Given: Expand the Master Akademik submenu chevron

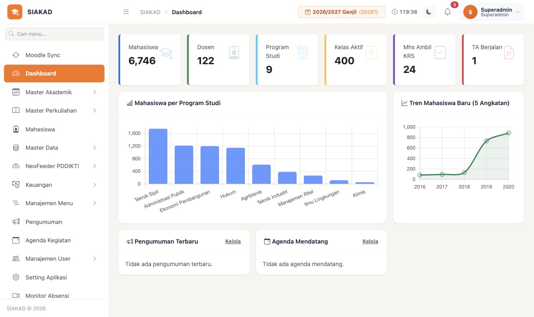Looking at the screenshot, I should point(95,92).
